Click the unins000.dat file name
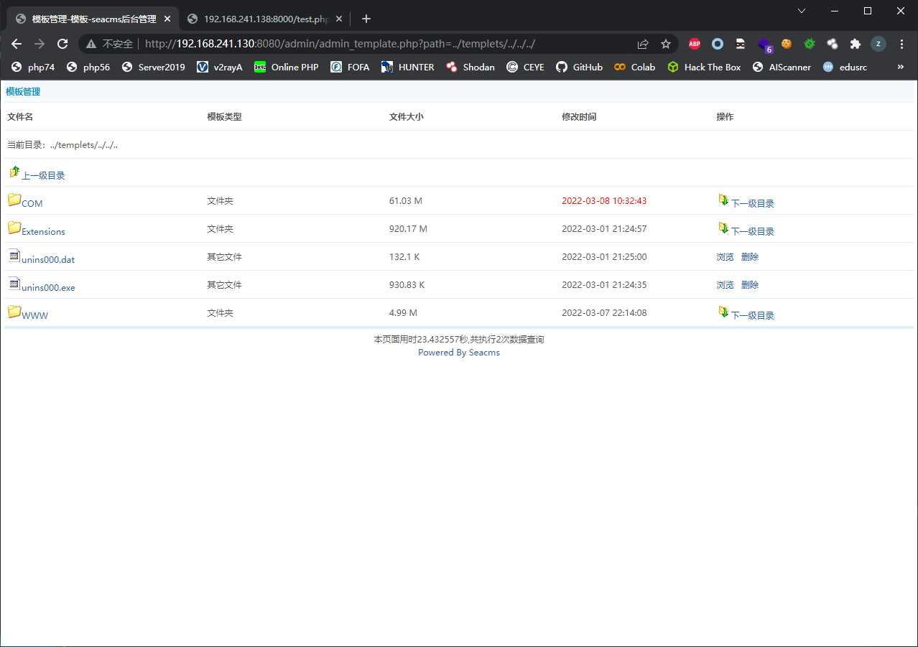Image resolution: width=918 pixels, height=647 pixels. 48,259
